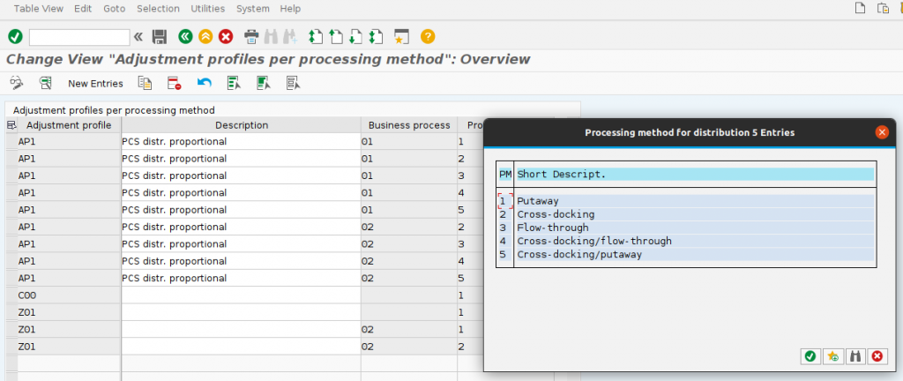Click the Details magnifier icon
Screen dimensions: 903x381
pyautogui.click(x=46, y=84)
